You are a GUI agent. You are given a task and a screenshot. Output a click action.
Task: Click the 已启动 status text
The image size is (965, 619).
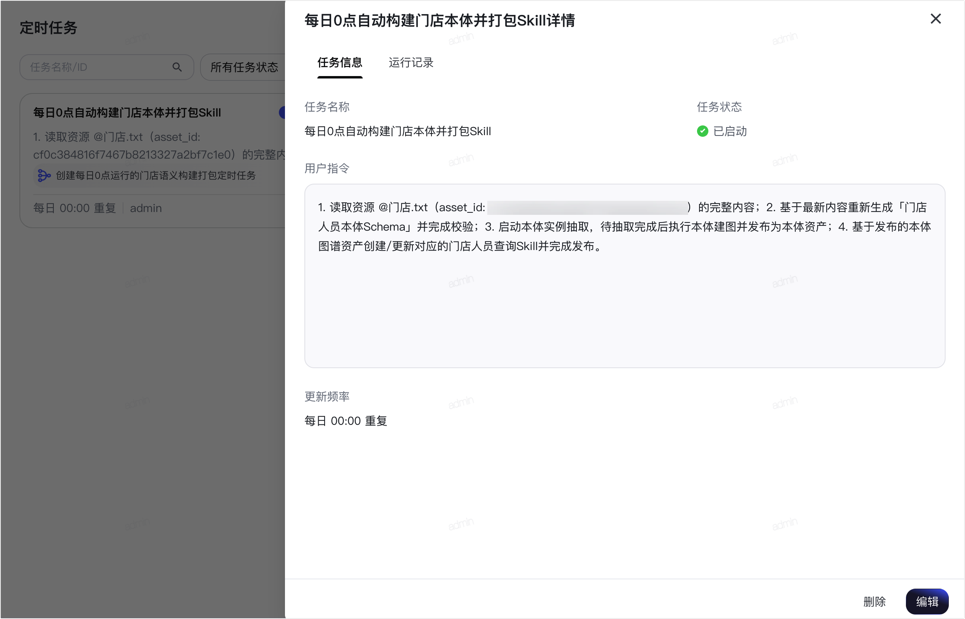pos(730,131)
